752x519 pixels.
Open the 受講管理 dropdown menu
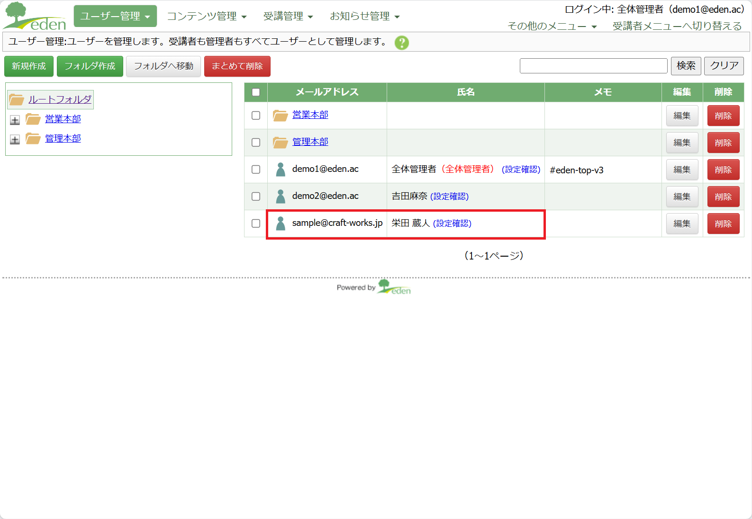click(288, 16)
